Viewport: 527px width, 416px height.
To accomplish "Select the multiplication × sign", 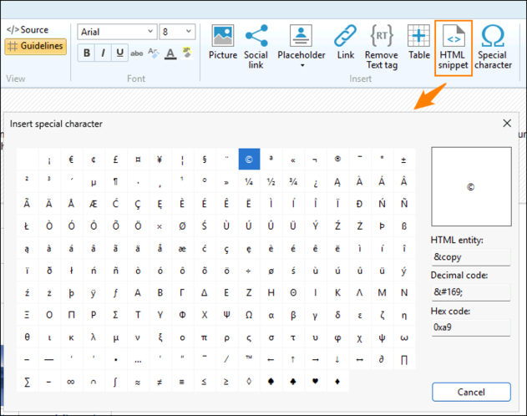I will pos(160,226).
